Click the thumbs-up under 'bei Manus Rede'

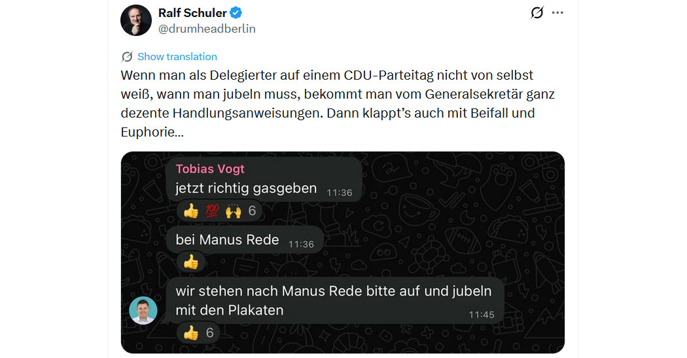190,262
